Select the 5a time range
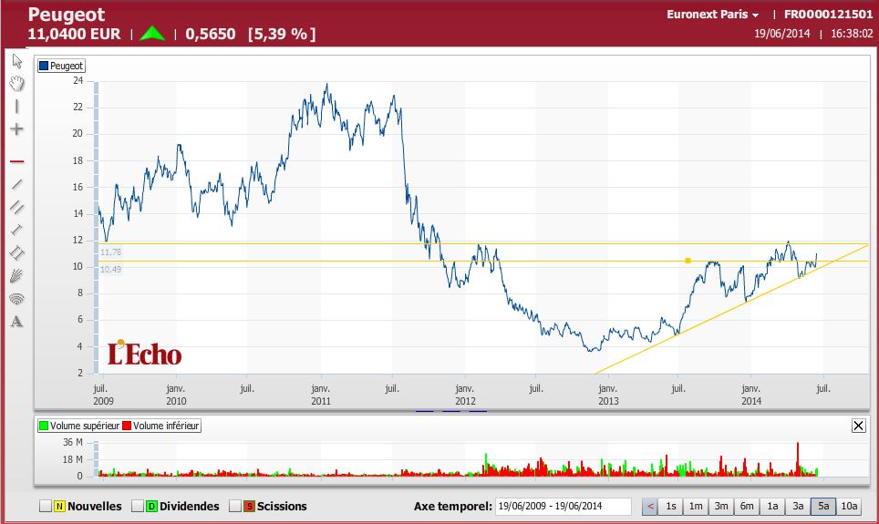The width and height of the screenshot is (879, 524). [x=823, y=506]
